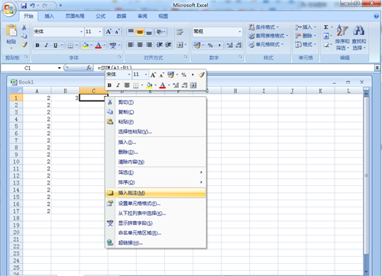The width and height of the screenshot is (382, 276).
Task: Open ribbon borders dropdown arrow
Action: pyautogui.click(x=76, y=46)
